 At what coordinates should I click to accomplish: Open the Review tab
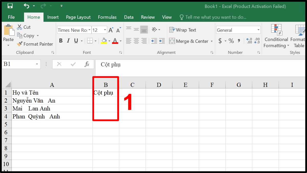tap(148, 17)
